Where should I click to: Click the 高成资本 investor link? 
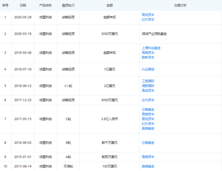pyautogui.click(x=148, y=91)
